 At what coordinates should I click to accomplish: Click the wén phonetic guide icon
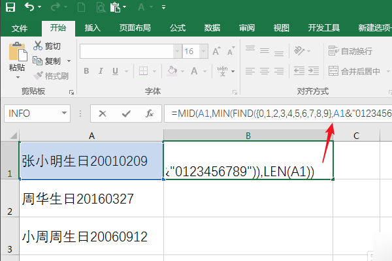tap(222, 71)
